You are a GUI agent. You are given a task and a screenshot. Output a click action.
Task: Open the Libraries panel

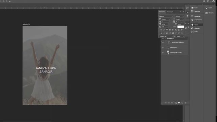pyautogui.click(x=210, y=13)
